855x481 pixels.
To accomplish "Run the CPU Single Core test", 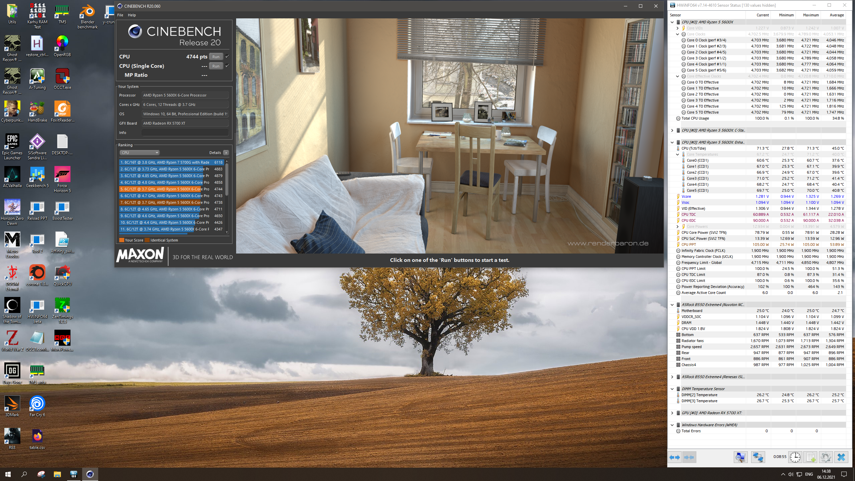I will [x=216, y=66].
